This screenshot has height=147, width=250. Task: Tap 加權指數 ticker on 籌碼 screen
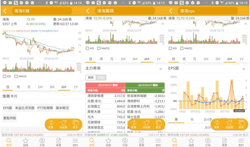(x=106, y=135)
